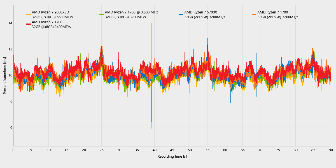The width and height of the screenshot is (336, 168).
Task: Click x-axis tick label 25
Action: [102, 150]
